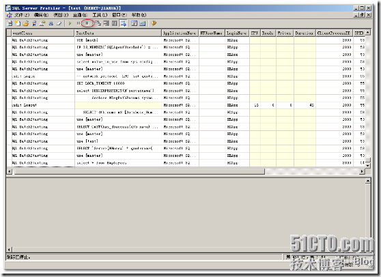The image size is (381, 277).
Task: Select the declare @RegPathParams row
Action: point(186,98)
